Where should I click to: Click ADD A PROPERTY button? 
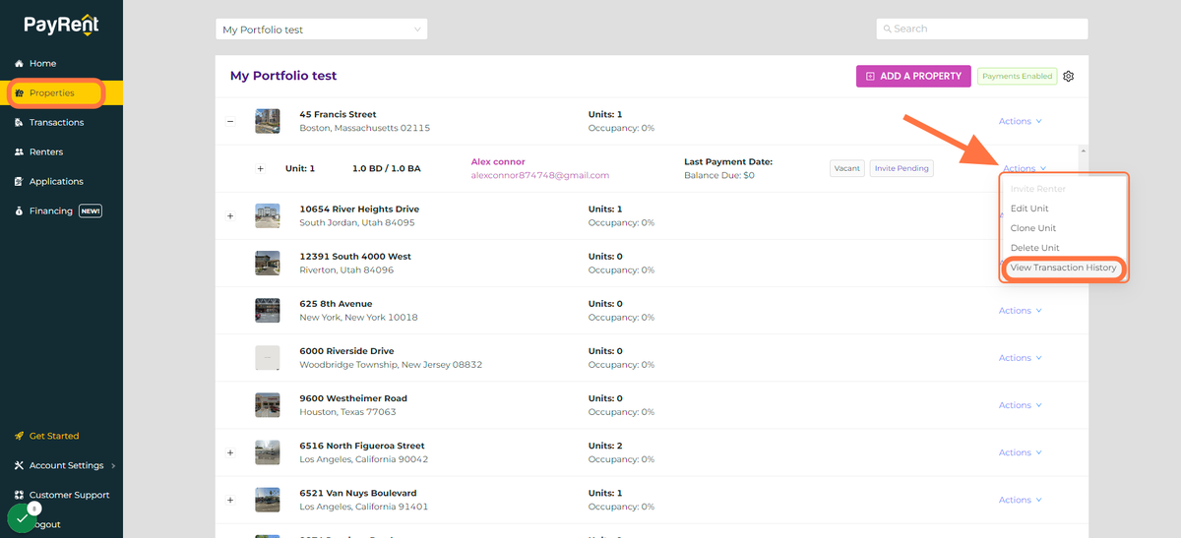[913, 76]
